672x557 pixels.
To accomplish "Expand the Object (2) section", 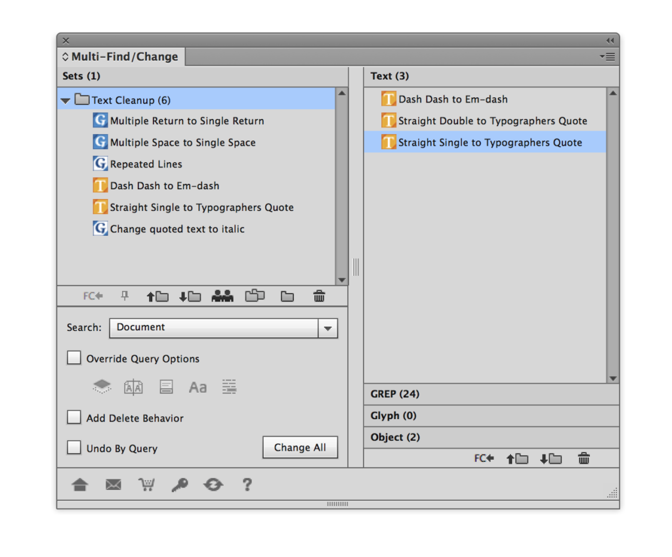I will click(x=395, y=437).
